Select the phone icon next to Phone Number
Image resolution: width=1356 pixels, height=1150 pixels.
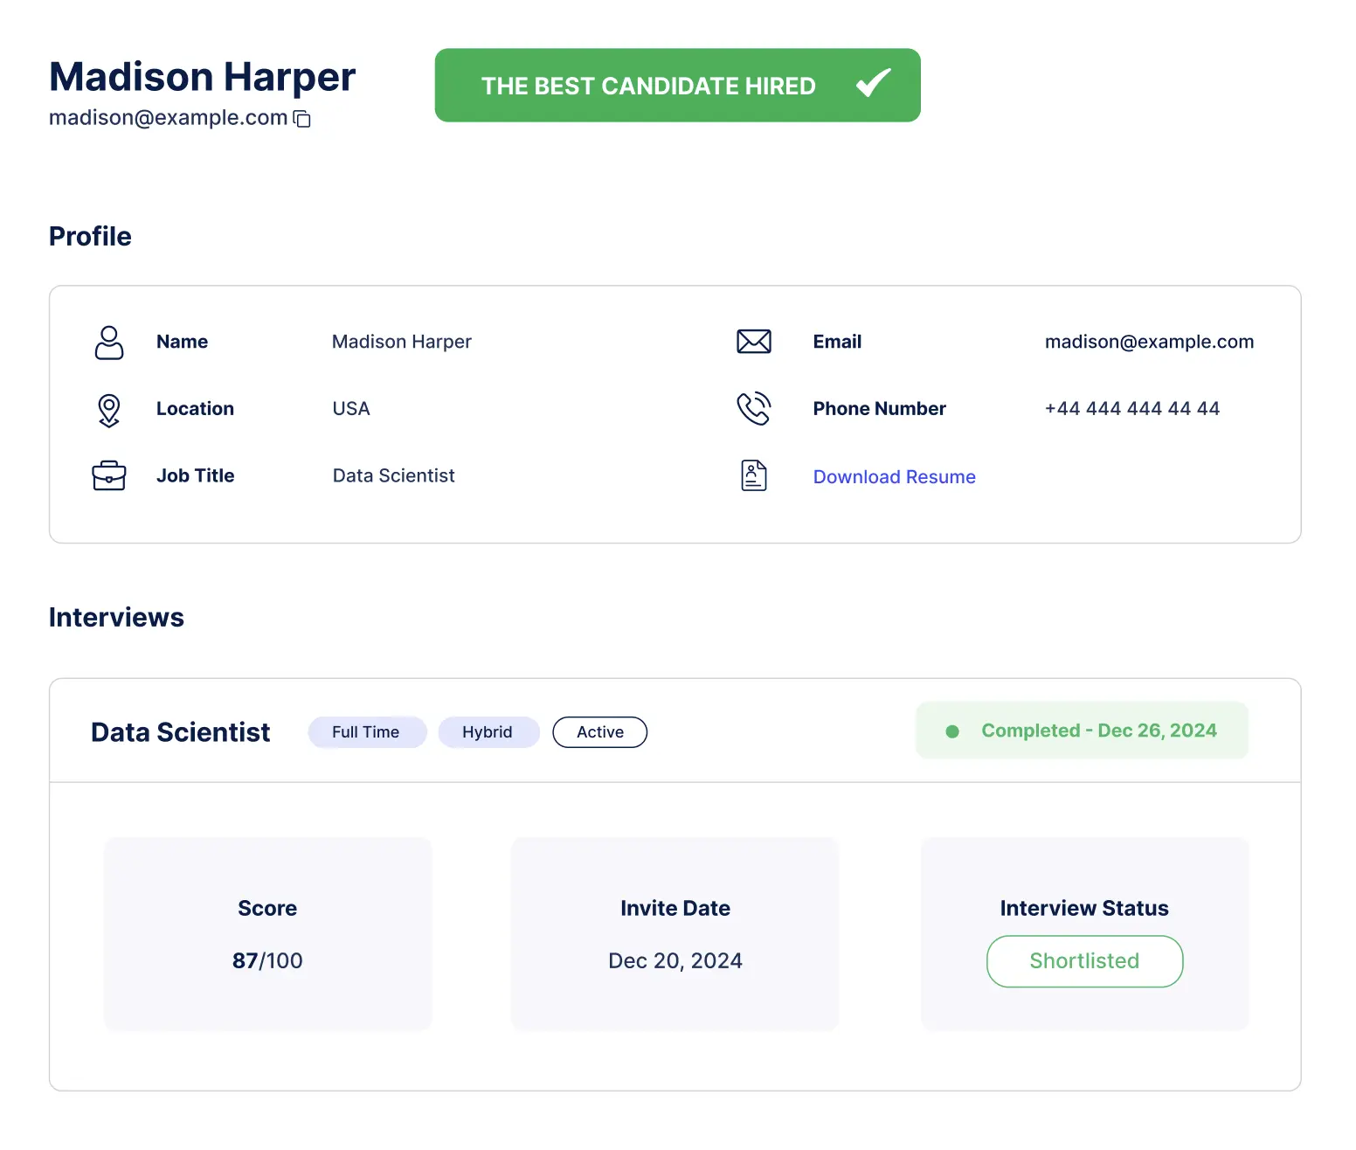tap(753, 409)
